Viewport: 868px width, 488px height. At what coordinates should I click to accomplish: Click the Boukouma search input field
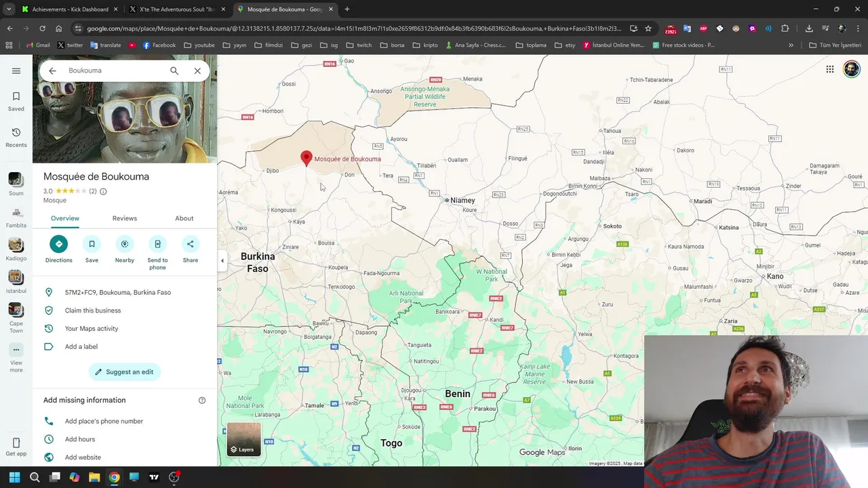115,70
